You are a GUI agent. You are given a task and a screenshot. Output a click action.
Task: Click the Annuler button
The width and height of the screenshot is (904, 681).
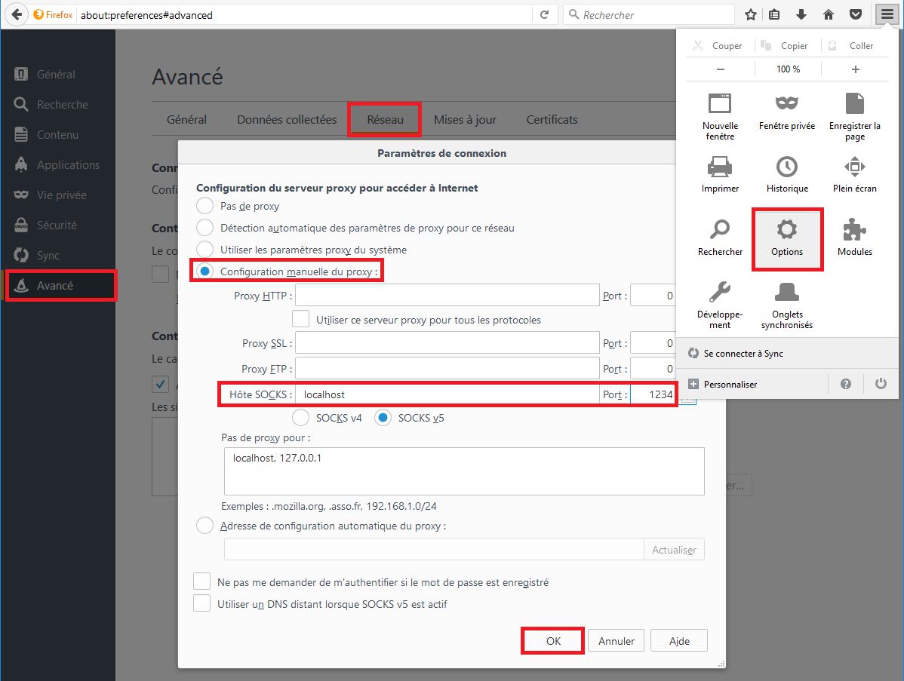point(617,641)
